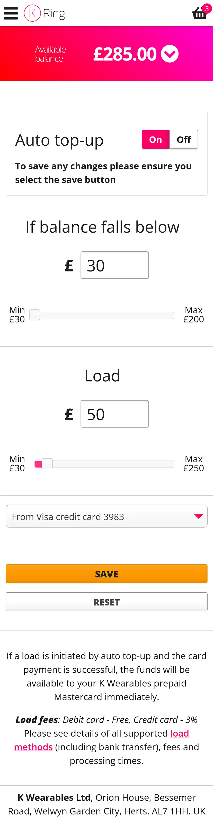The height and width of the screenshot is (822, 213).
Task: Switch auto top-up to On
Action: 155,139
